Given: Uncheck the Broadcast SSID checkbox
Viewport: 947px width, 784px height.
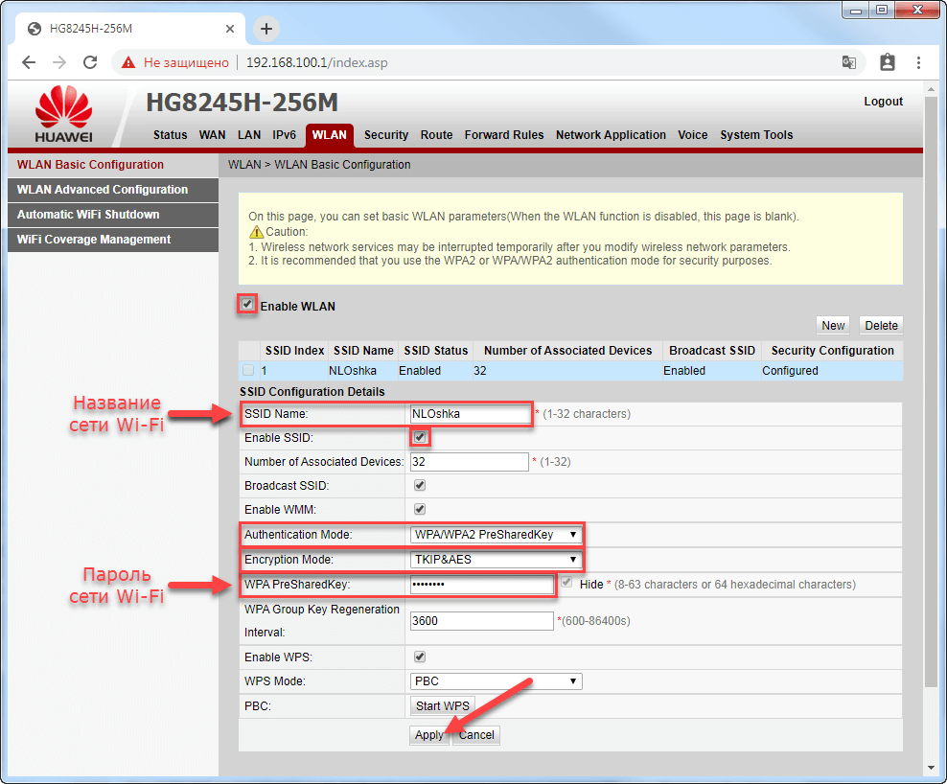Looking at the screenshot, I should pos(420,486).
